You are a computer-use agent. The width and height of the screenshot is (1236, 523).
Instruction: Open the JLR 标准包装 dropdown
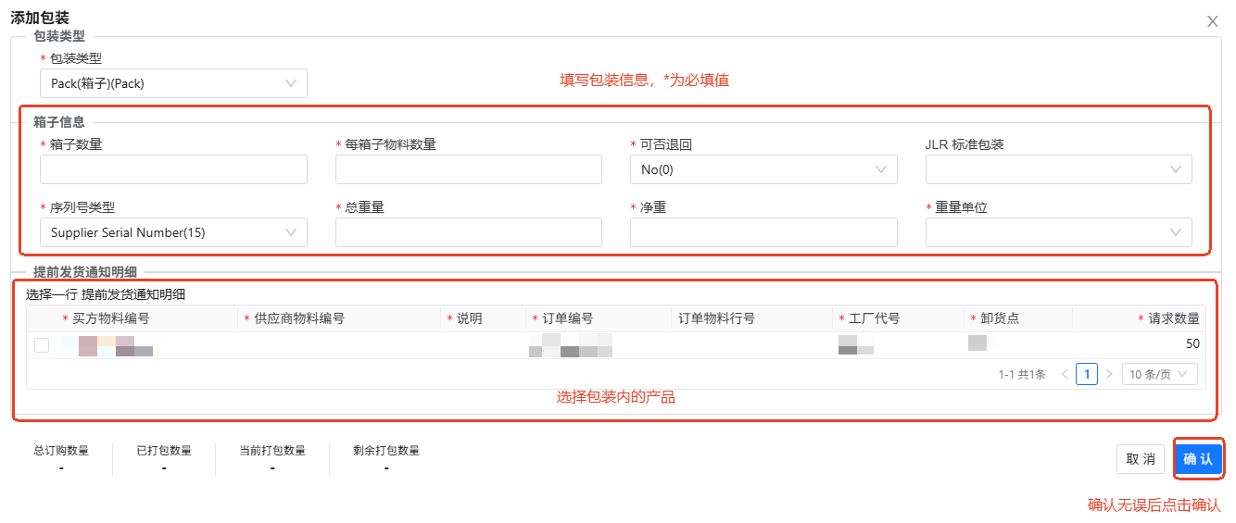point(1058,169)
